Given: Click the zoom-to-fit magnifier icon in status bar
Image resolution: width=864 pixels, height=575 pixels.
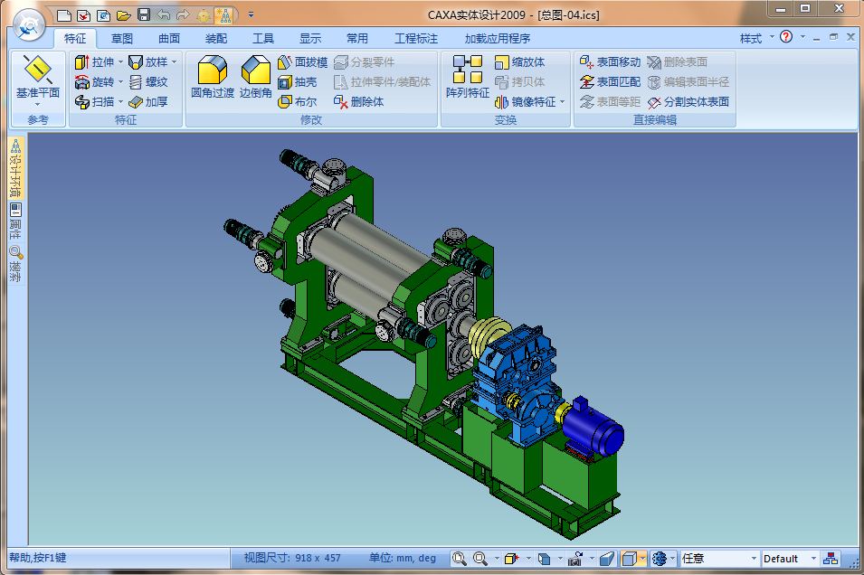Looking at the screenshot, I should [459, 559].
